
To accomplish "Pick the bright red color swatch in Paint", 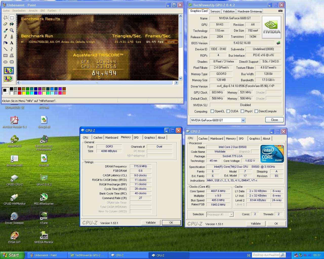I will 19,93.
